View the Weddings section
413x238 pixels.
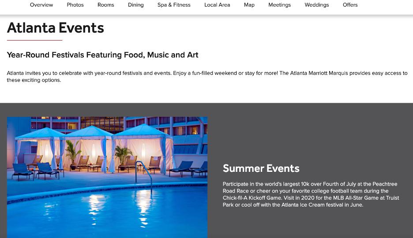(317, 5)
